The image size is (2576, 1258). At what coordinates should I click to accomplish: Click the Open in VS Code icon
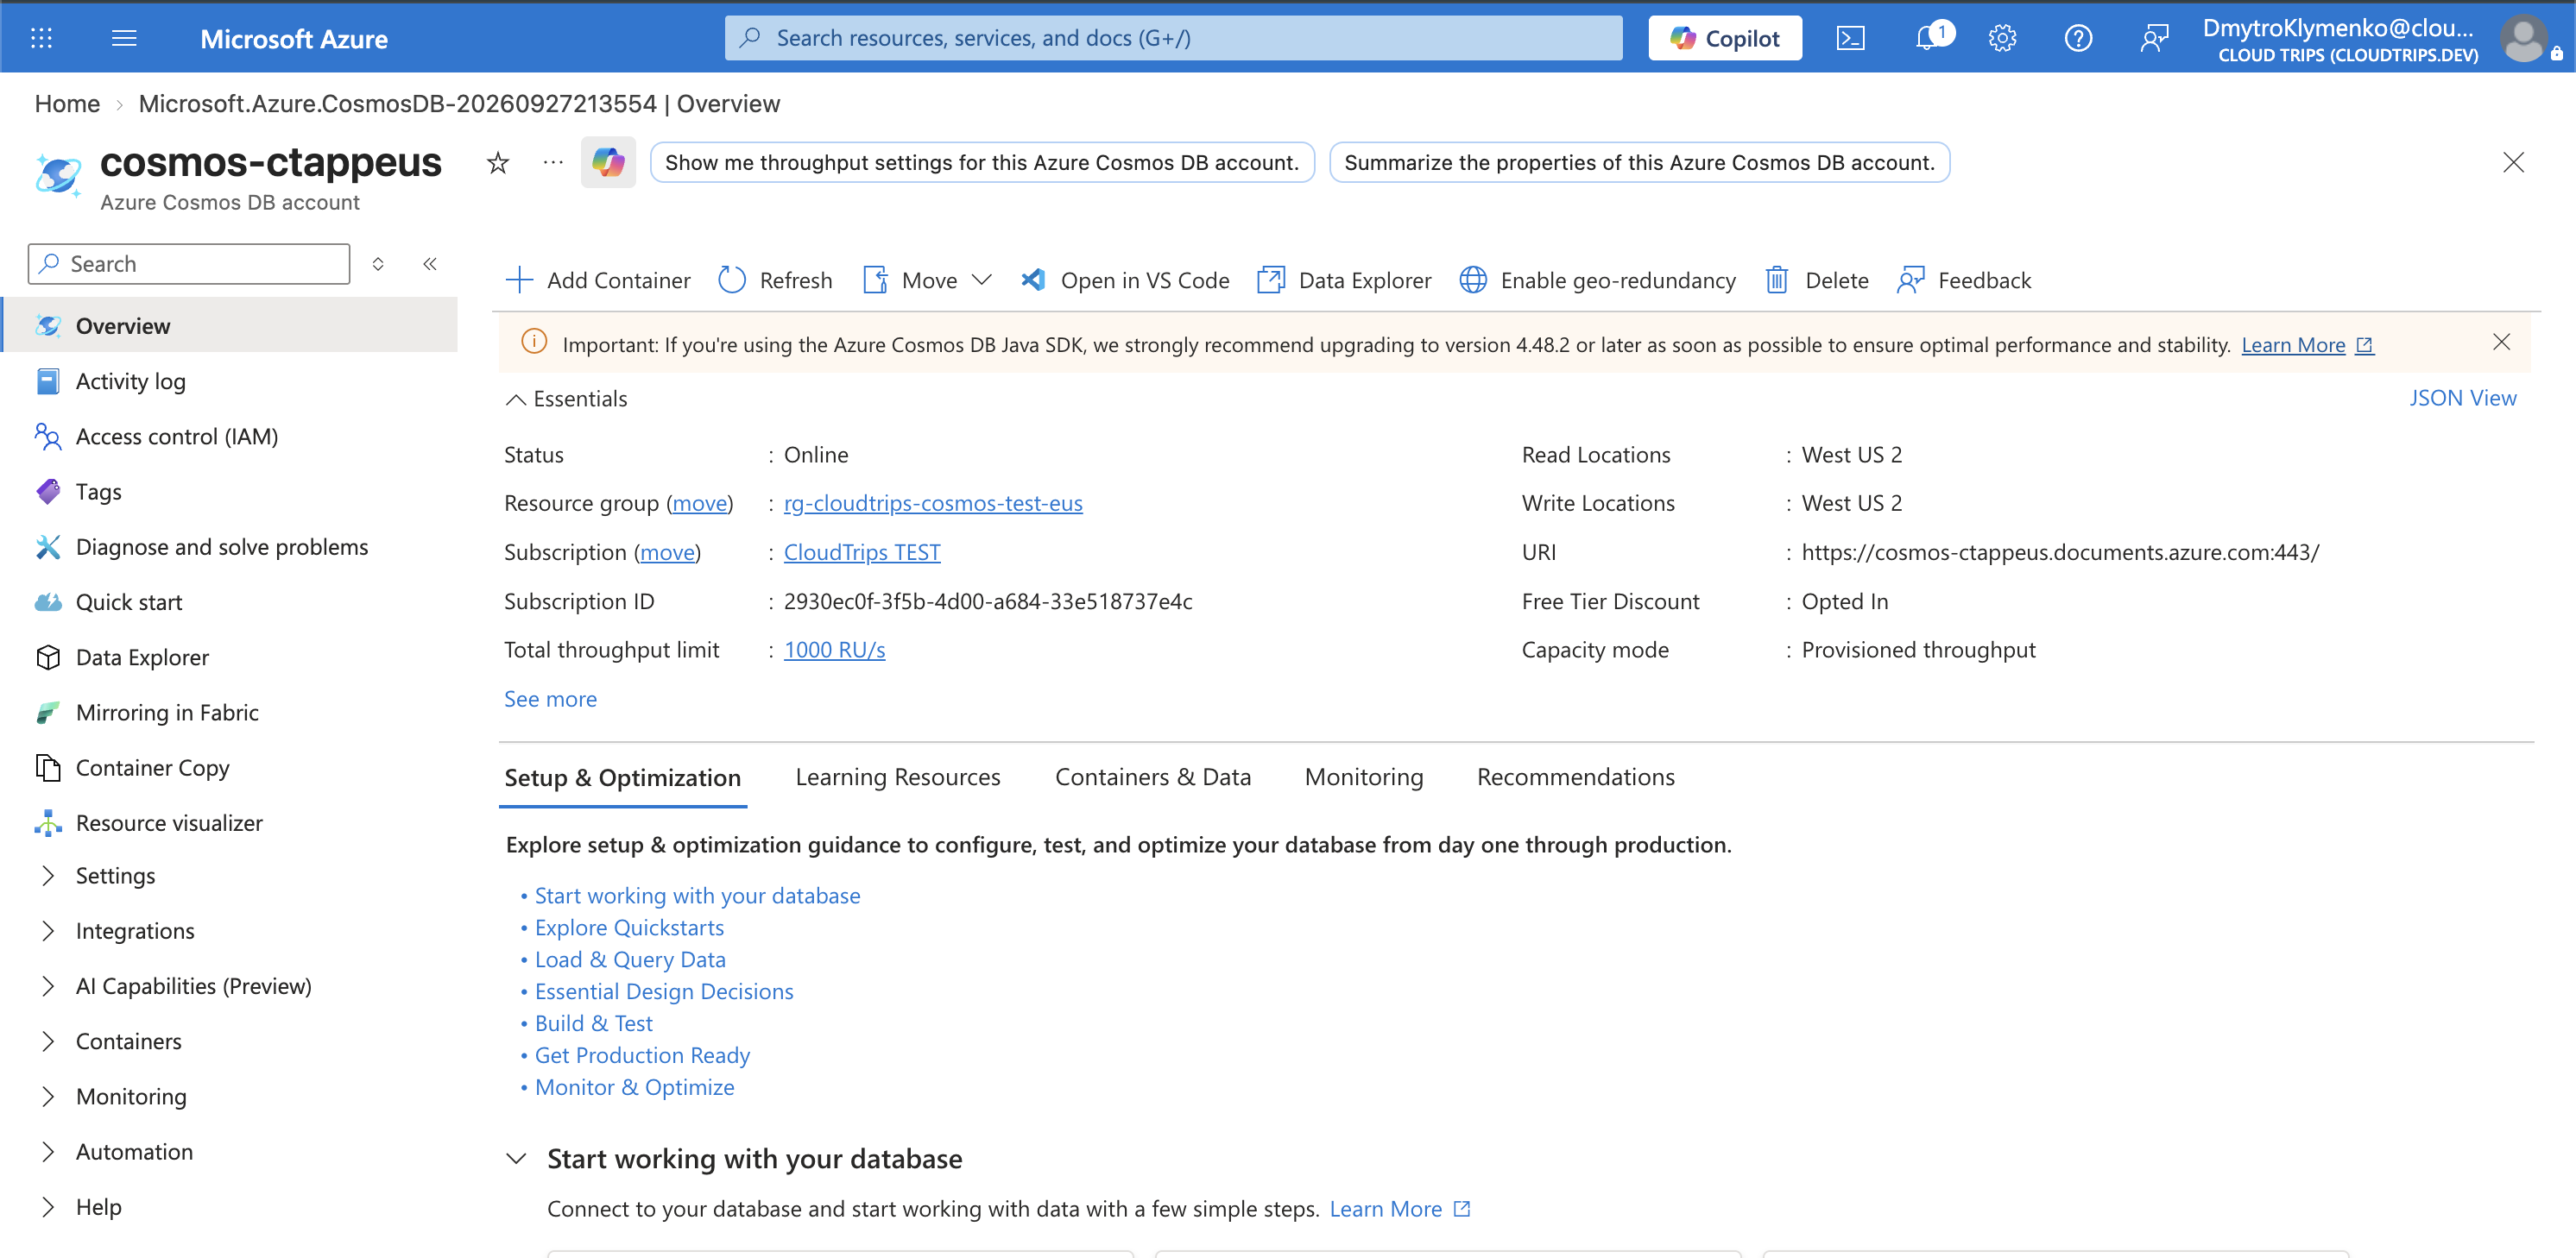click(x=1033, y=280)
